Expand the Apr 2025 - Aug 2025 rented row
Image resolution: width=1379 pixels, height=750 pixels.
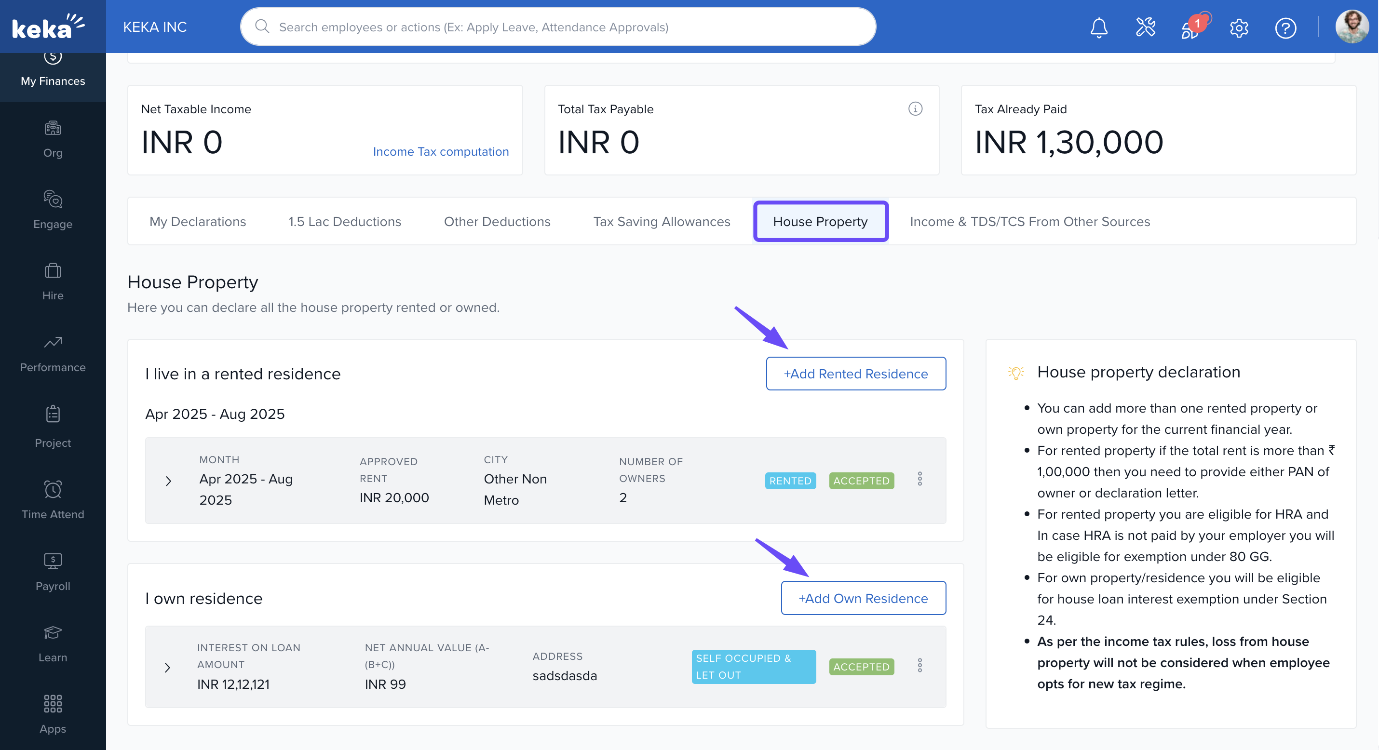(168, 480)
